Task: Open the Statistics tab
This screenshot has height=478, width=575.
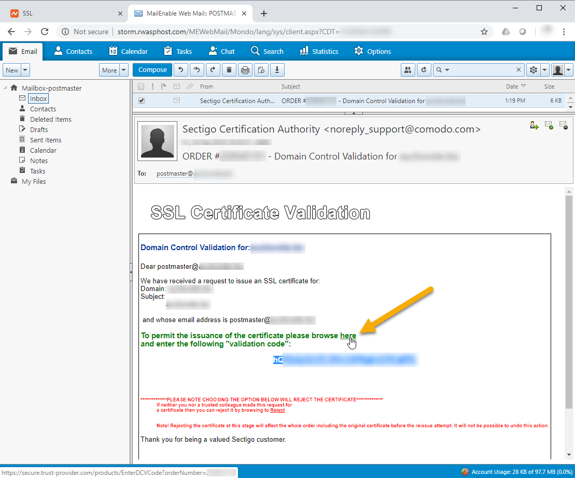Action: (319, 52)
